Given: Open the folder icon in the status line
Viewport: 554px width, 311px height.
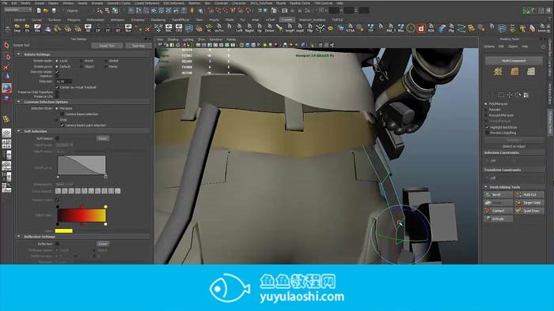Looking at the screenshot, I should pos(46,10).
